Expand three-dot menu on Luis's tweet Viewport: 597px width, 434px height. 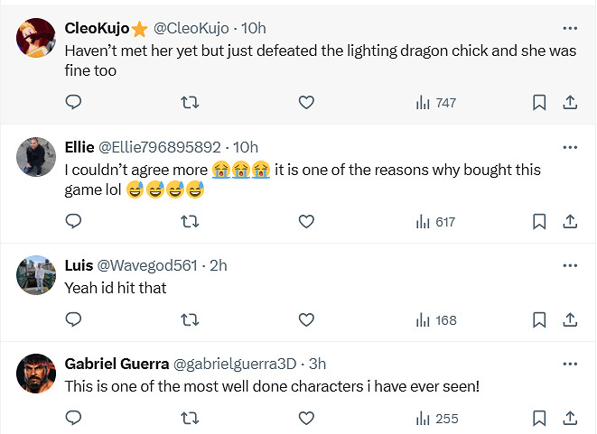point(570,265)
